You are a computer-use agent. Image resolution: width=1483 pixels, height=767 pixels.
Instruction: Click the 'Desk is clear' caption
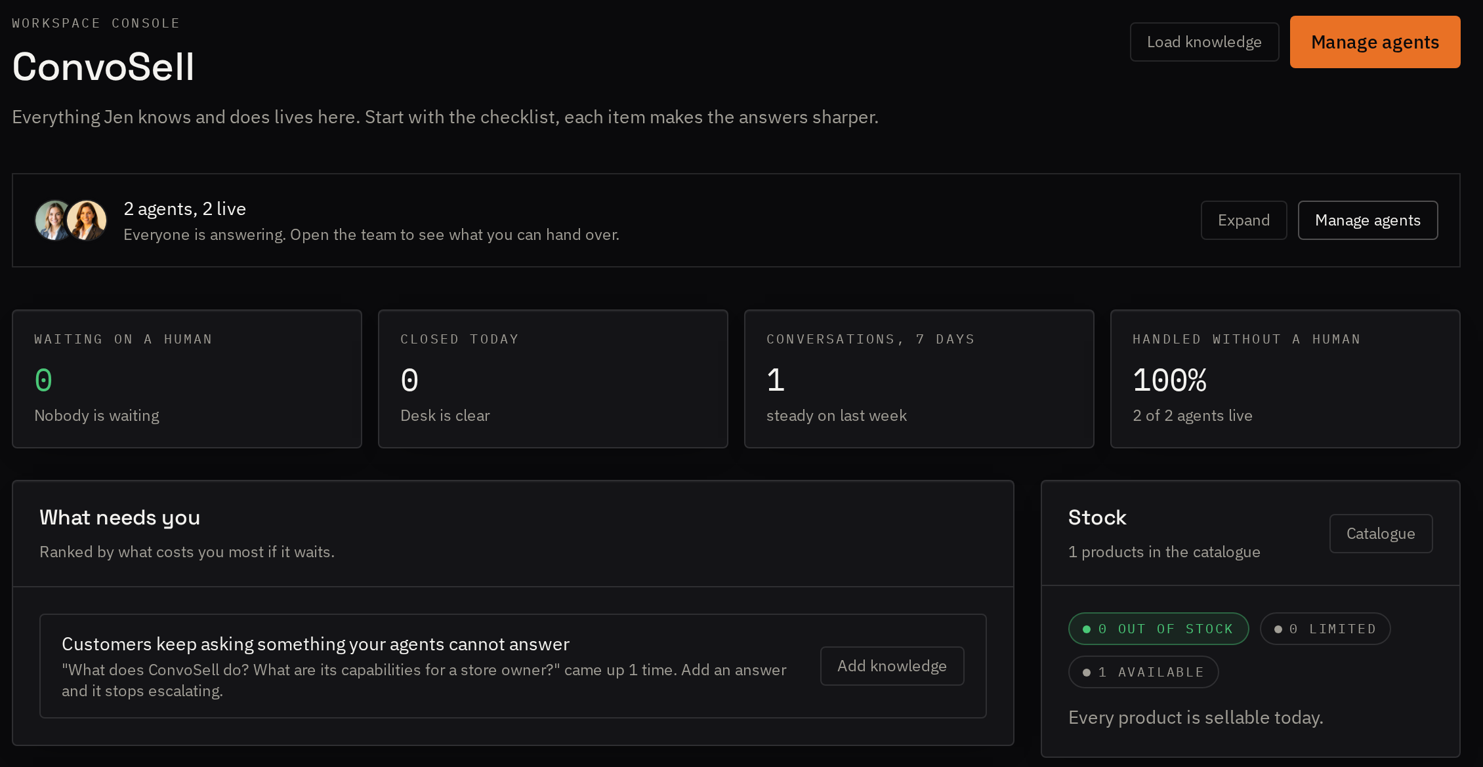click(445, 416)
